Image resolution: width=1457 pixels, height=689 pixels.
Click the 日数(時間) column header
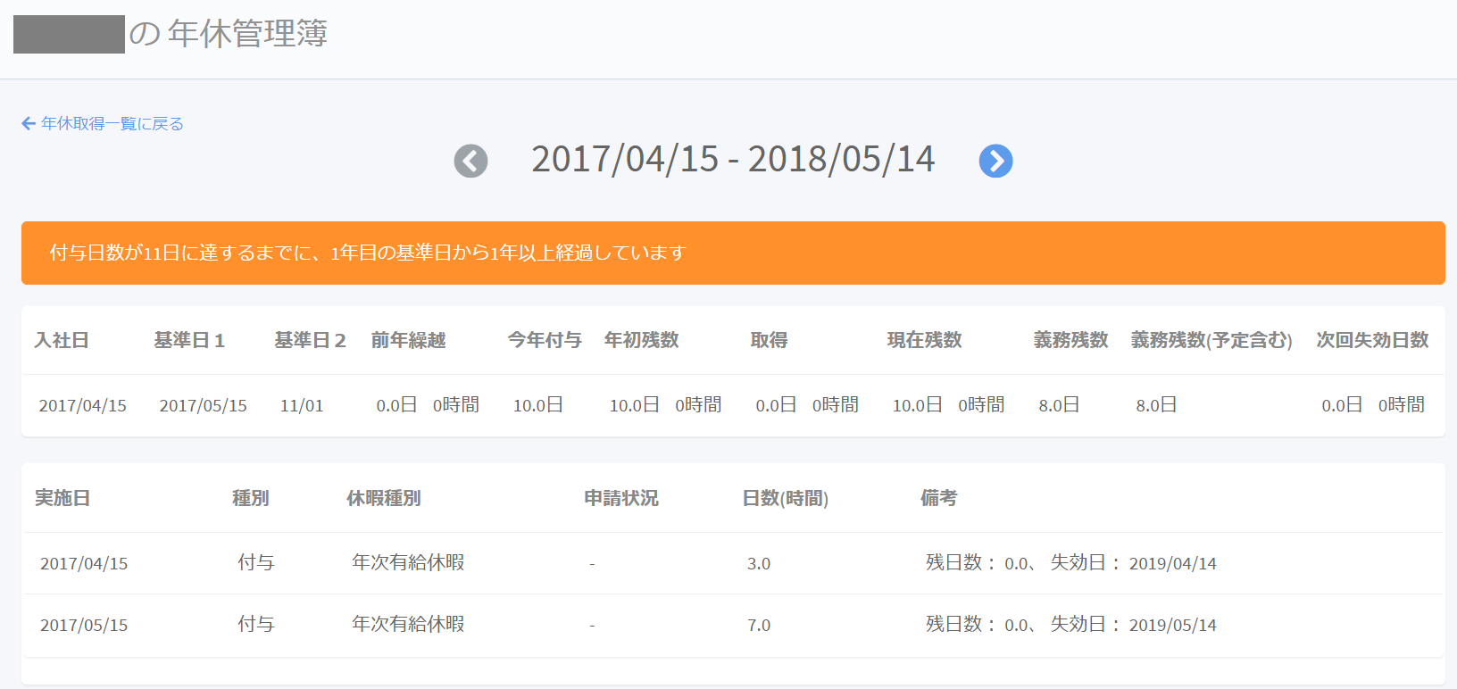click(x=786, y=498)
